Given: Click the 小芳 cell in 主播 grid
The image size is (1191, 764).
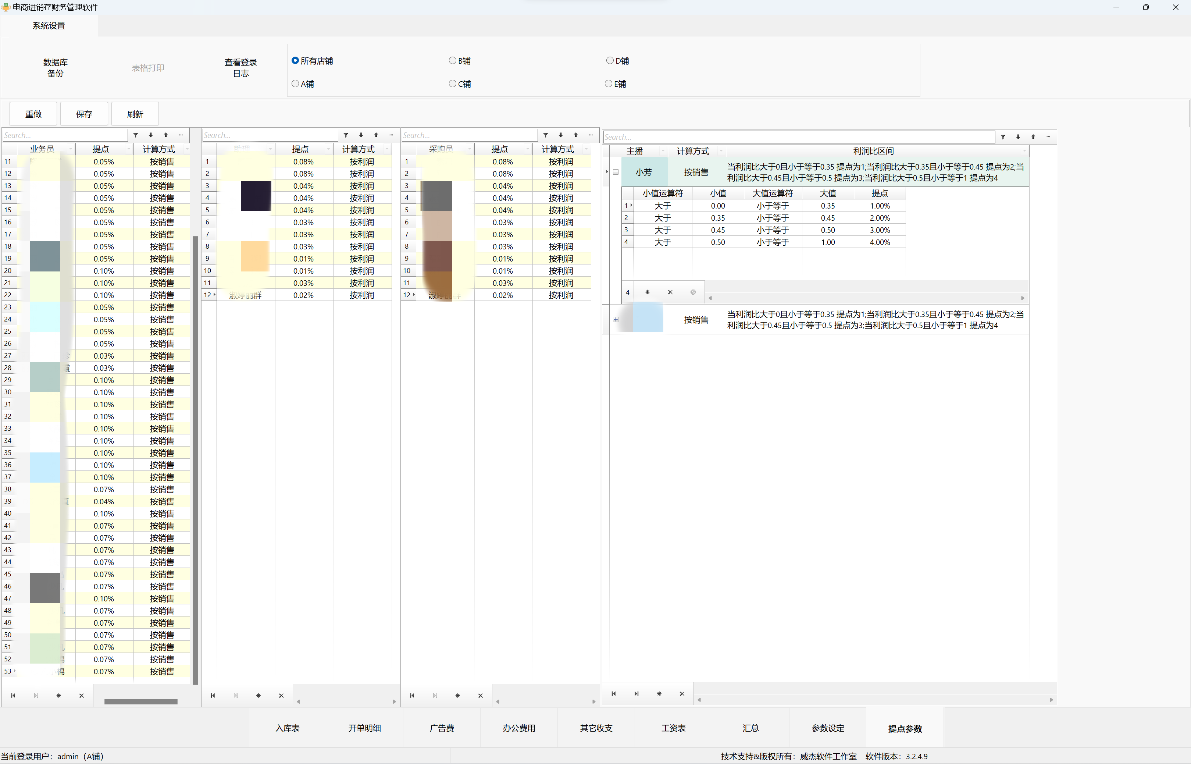Looking at the screenshot, I should [x=644, y=172].
